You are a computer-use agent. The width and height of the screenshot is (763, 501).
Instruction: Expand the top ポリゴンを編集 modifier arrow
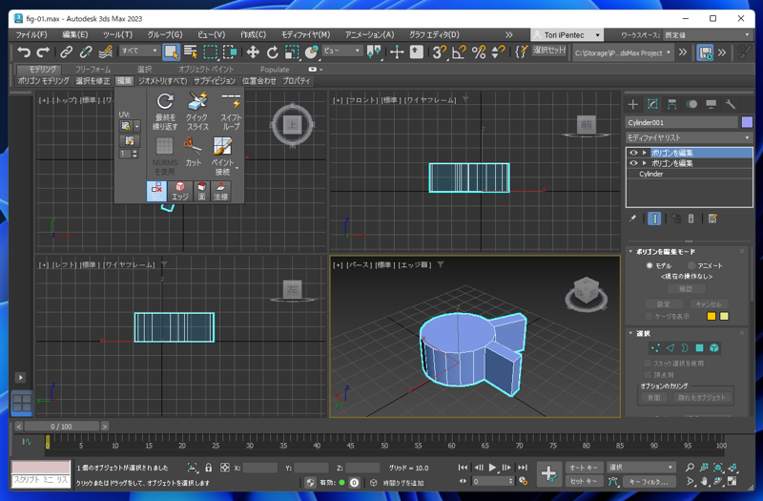pyautogui.click(x=645, y=153)
